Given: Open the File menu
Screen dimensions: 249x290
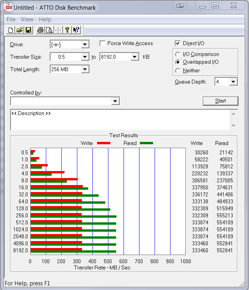Looking at the screenshot, I should click(x=11, y=19).
